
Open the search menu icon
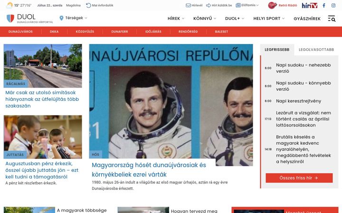(x=332, y=18)
